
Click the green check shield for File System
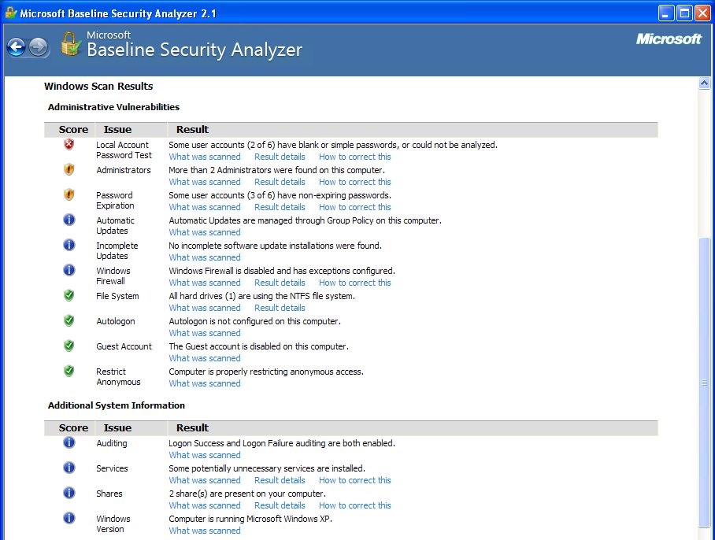click(x=69, y=296)
